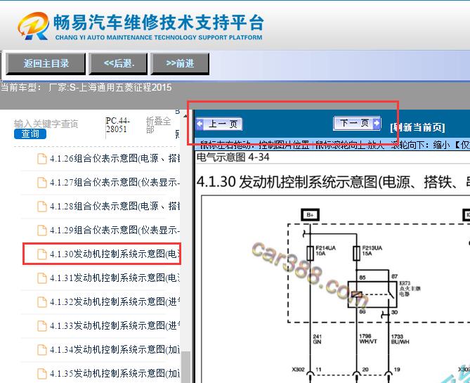
Task: Open tree item 4.1.26组合仪表示意图
Action: [x=115, y=158]
